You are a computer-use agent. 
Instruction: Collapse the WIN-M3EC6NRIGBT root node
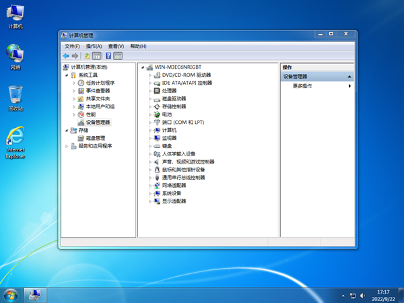click(143, 67)
